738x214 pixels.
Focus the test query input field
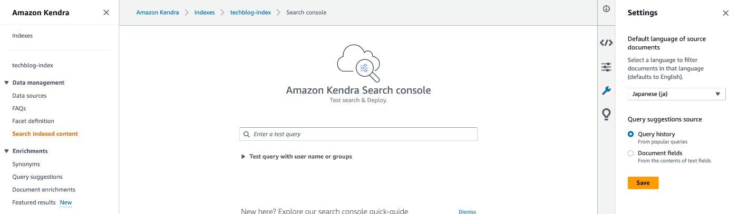(358, 134)
